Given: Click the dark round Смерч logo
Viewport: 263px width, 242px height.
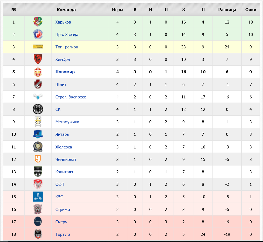Looking at the screenshot, I should pos(38,221).
